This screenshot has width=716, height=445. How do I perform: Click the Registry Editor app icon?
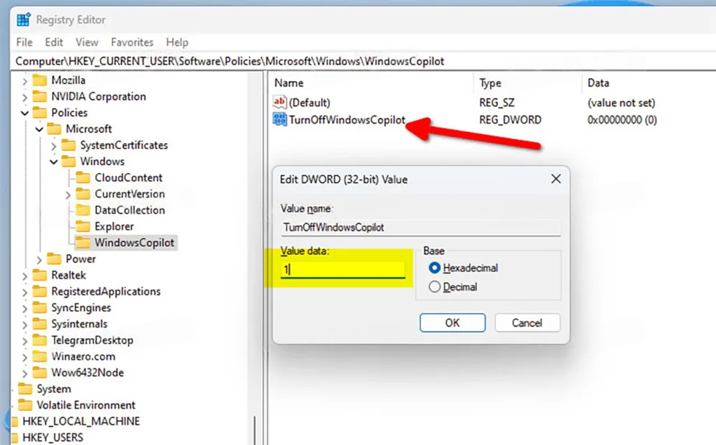click(x=23, y=20)
